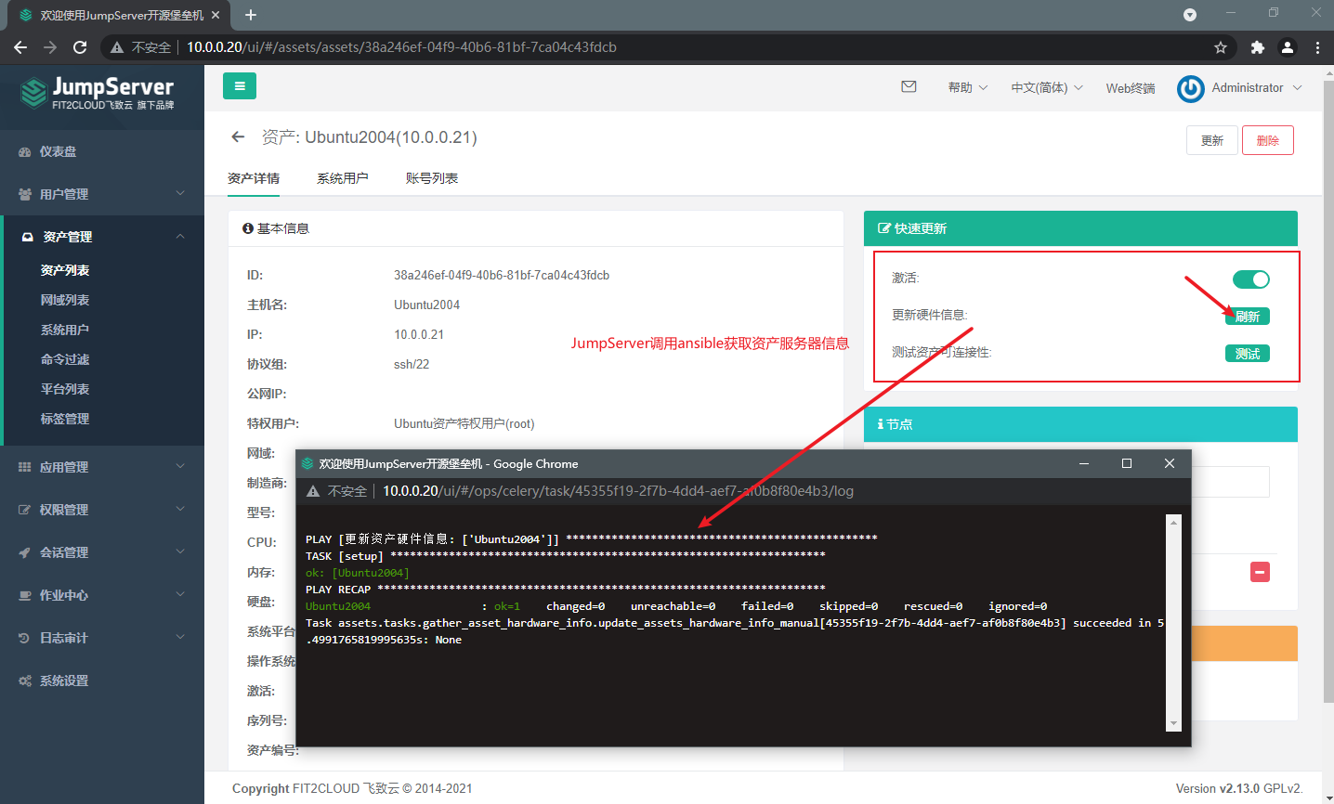Close the JumpServer browser tab
Image resolution: width=1334 pixels, height=804 pixels.
coord(216,15)
